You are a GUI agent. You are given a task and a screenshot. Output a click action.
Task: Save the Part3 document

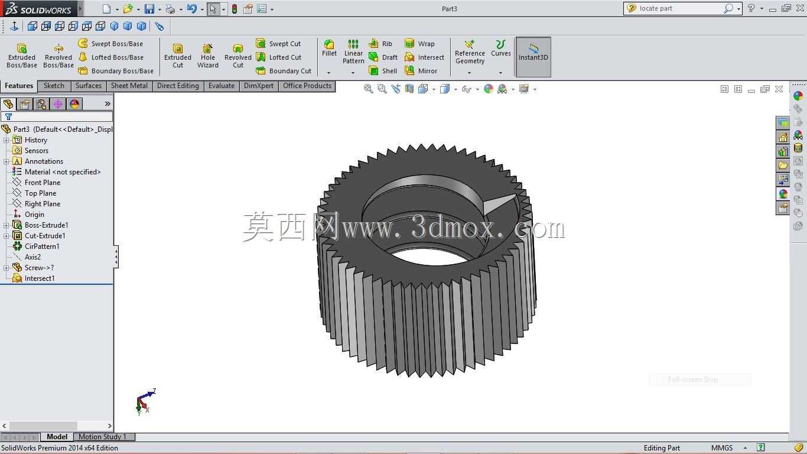pos(149,9)
